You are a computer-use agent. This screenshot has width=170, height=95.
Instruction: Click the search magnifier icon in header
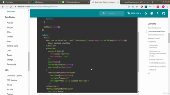[x=104, y=13]
